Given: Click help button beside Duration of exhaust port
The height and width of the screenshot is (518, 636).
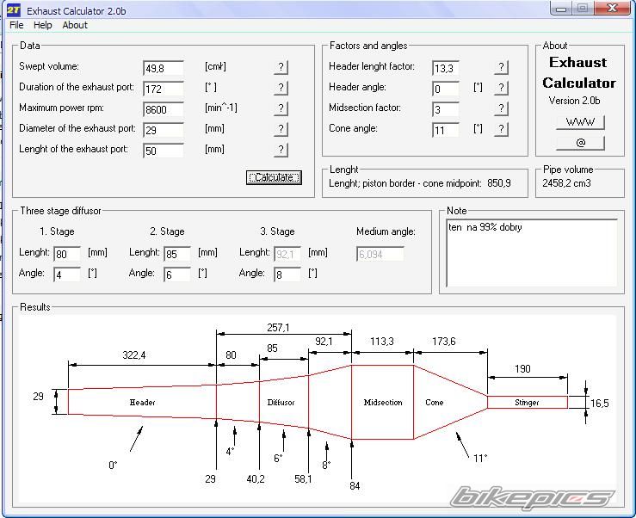Looking at the screenshot, I should [x=281, y=88].
